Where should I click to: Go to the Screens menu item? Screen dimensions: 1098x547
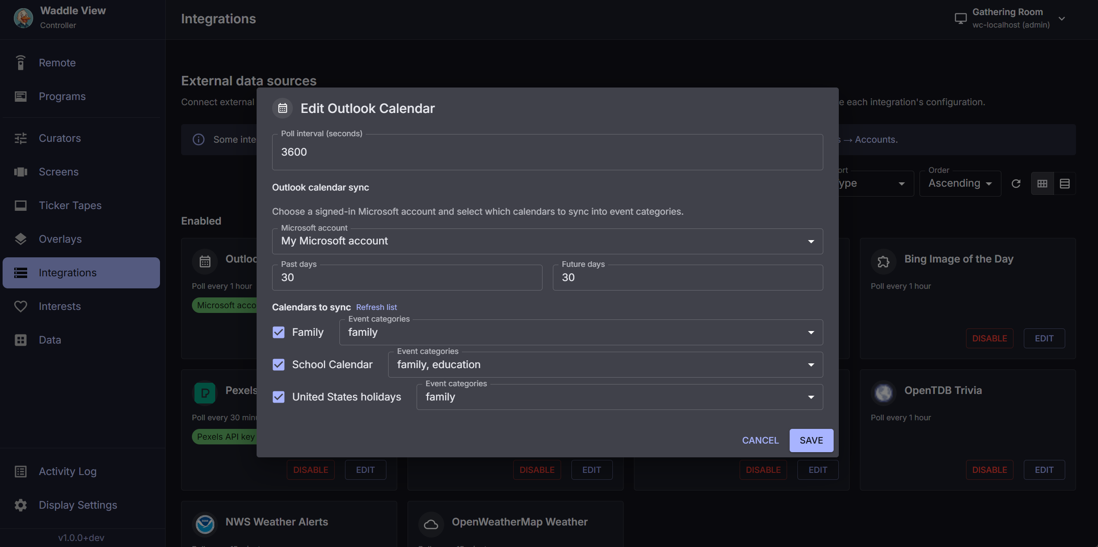(x=81, y=172)
